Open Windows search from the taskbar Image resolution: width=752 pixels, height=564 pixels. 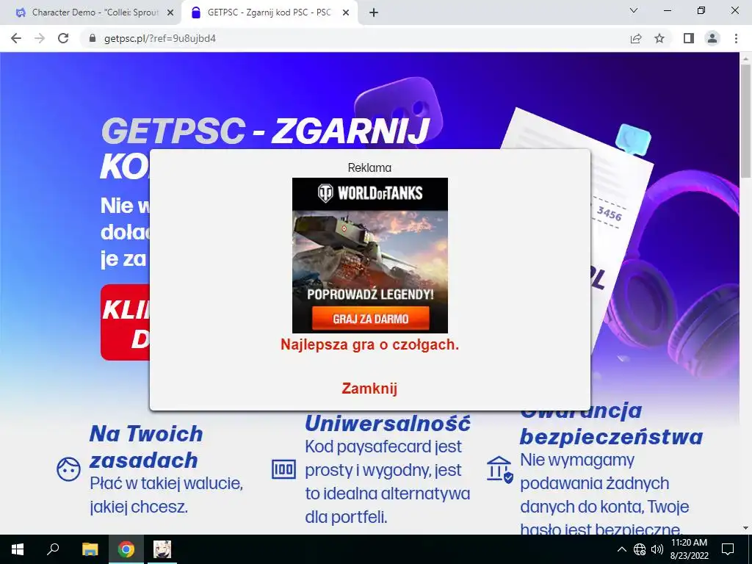[x=53, y=549]
